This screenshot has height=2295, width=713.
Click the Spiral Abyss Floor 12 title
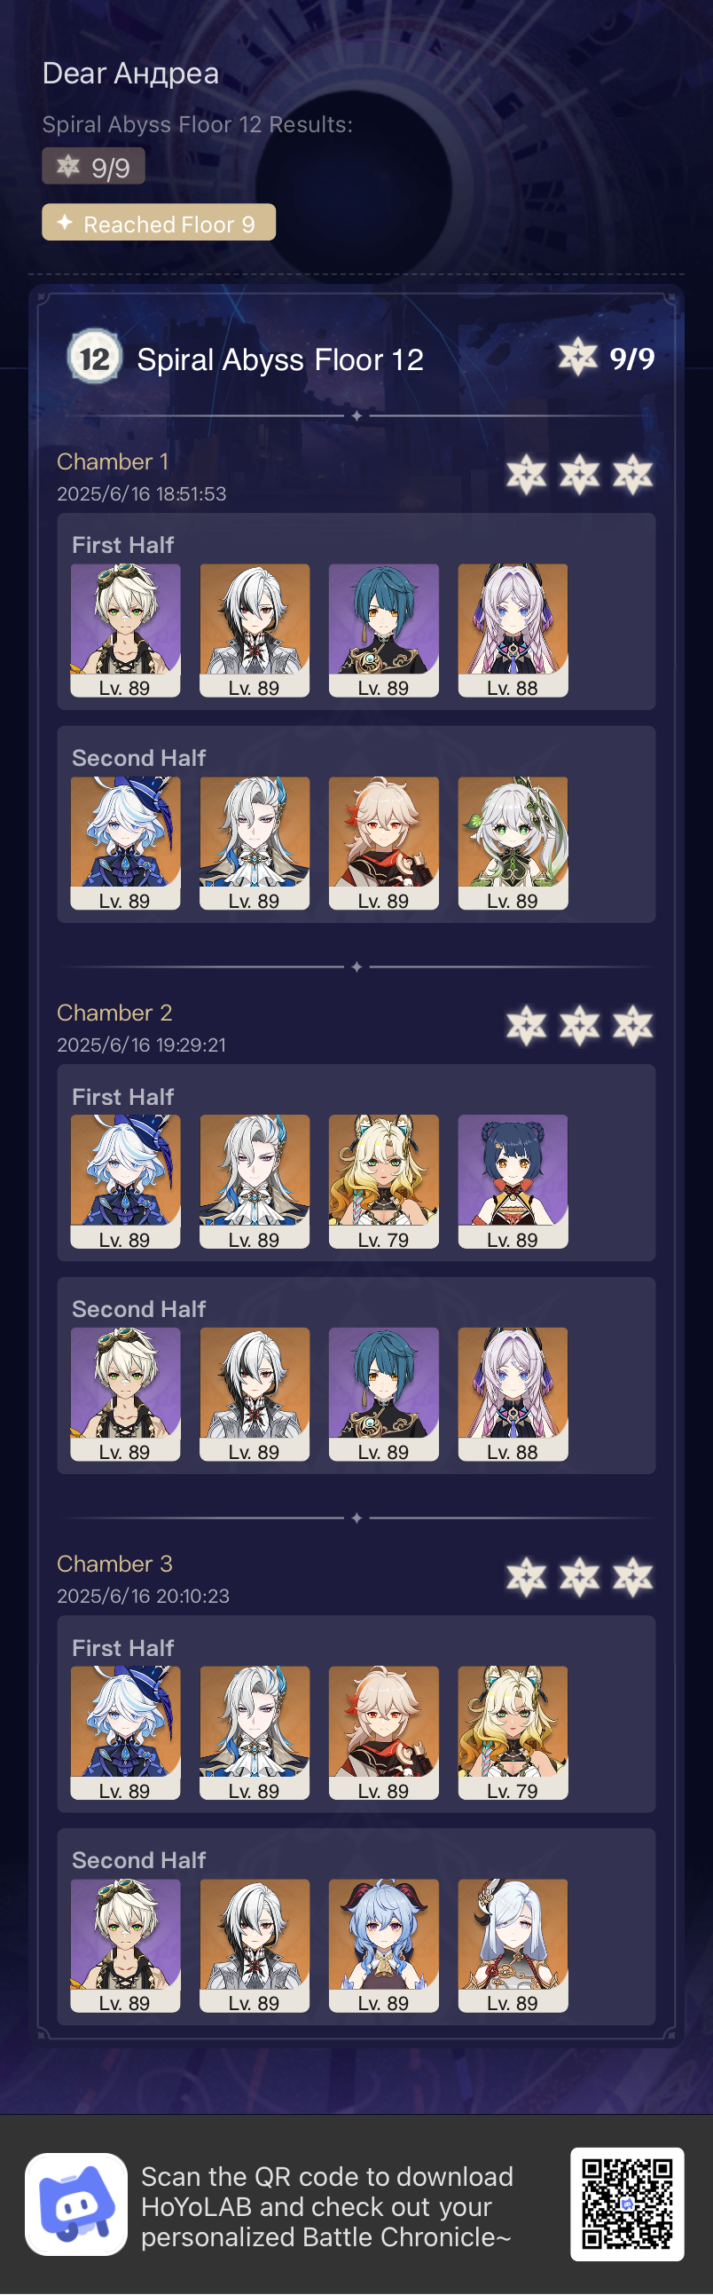point(280,359)
